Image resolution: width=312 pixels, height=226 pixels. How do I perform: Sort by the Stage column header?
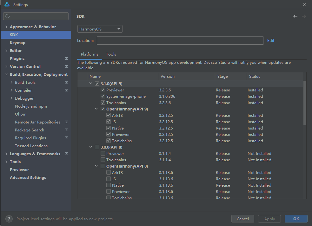[231, 76]
